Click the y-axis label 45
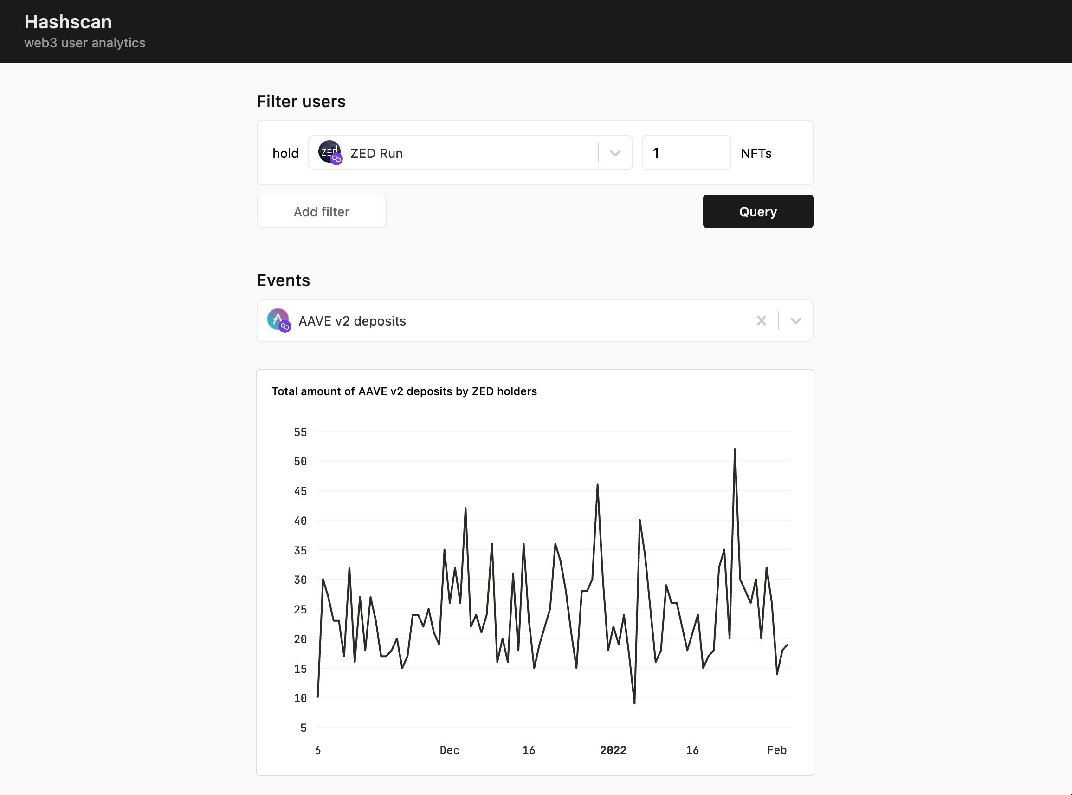Screen dimensions: 1072x795 [x=300, y=491]
